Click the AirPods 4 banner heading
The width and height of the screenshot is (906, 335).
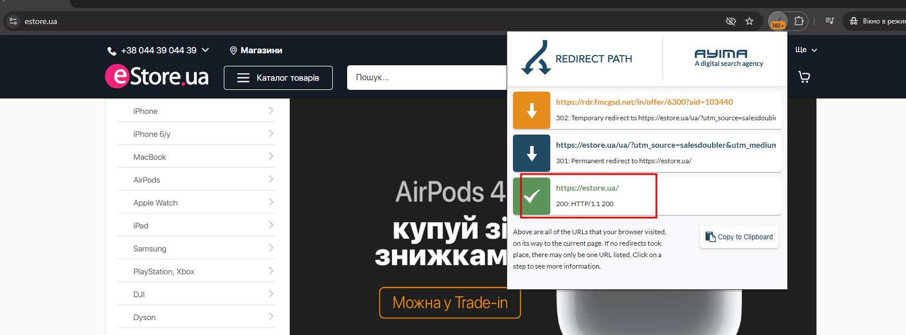pyautogui.click(x=450, y=192)
